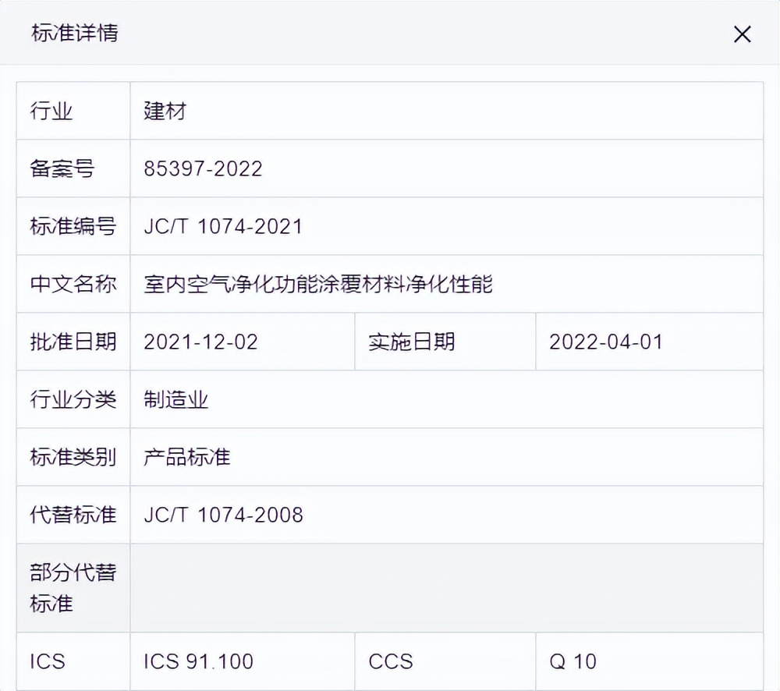Select the ICS 91.100 value
Viewport: 780px width, 691px height.
198,661
